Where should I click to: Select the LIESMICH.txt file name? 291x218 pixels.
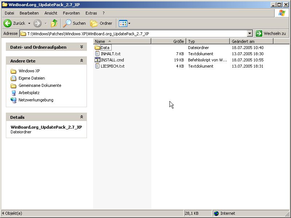[113, 66]
